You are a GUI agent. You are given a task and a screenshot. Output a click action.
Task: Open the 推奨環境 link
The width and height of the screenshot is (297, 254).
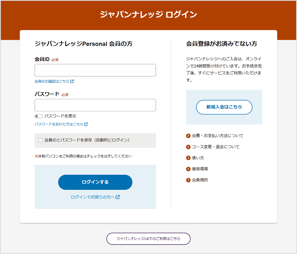pyautogui.click(x=200, y=169)
